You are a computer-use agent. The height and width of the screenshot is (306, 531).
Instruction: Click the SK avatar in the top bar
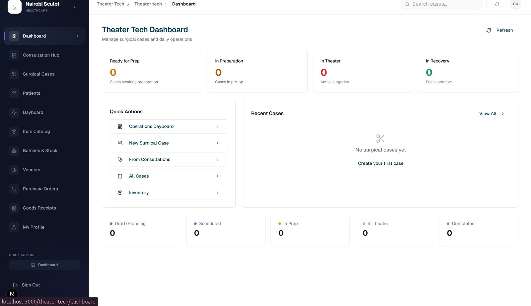pos(515,4)
